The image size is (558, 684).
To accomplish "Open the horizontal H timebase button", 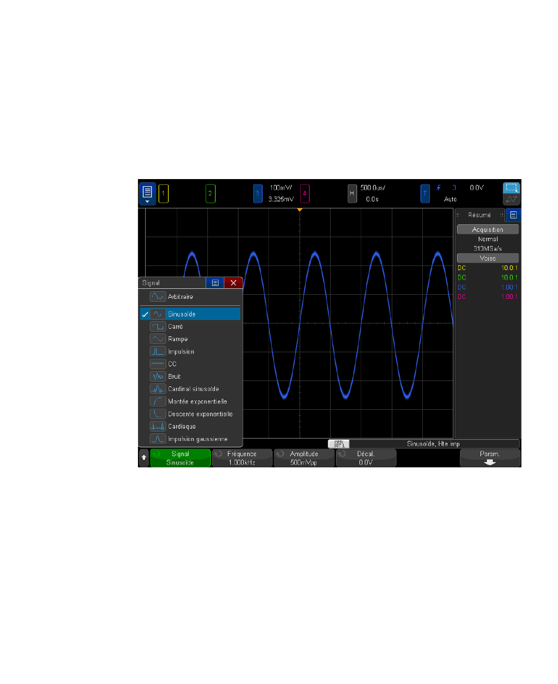I will point(352,194).
